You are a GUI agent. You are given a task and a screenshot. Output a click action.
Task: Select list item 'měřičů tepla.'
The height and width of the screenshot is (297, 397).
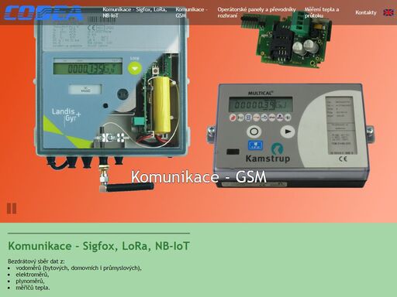point(33,288)
